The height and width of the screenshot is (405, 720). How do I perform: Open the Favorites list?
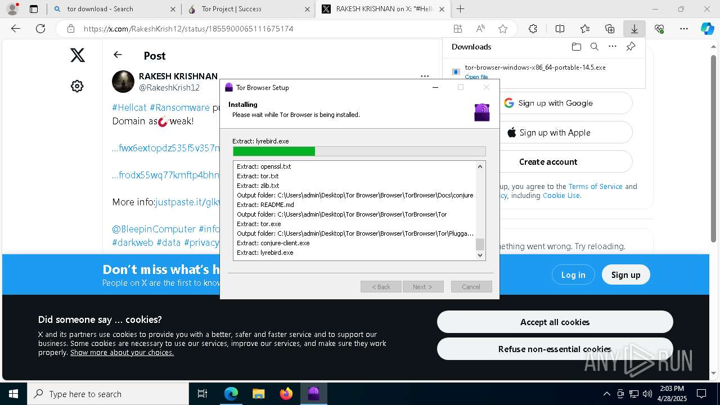[x=585, y=29]
